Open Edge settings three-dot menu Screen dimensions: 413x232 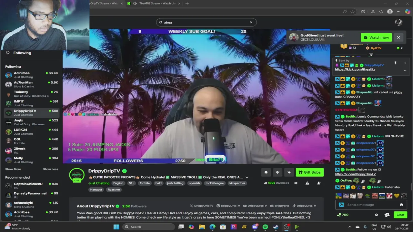click(399, 12)
